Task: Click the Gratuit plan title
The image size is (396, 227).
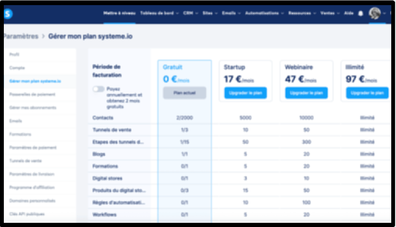Action: pos(173,67)
